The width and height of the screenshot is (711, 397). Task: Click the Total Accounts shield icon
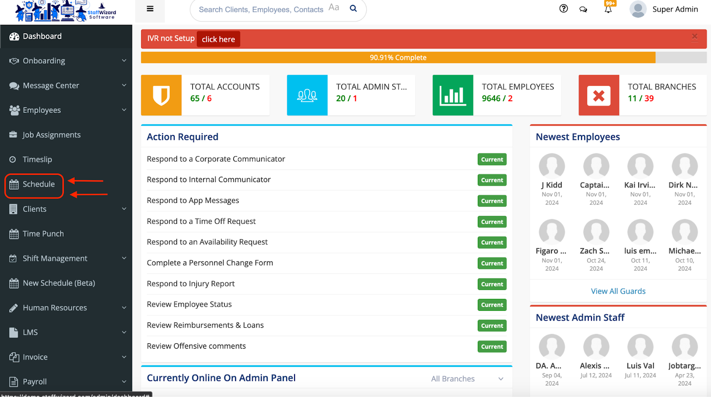coord(161,95)
